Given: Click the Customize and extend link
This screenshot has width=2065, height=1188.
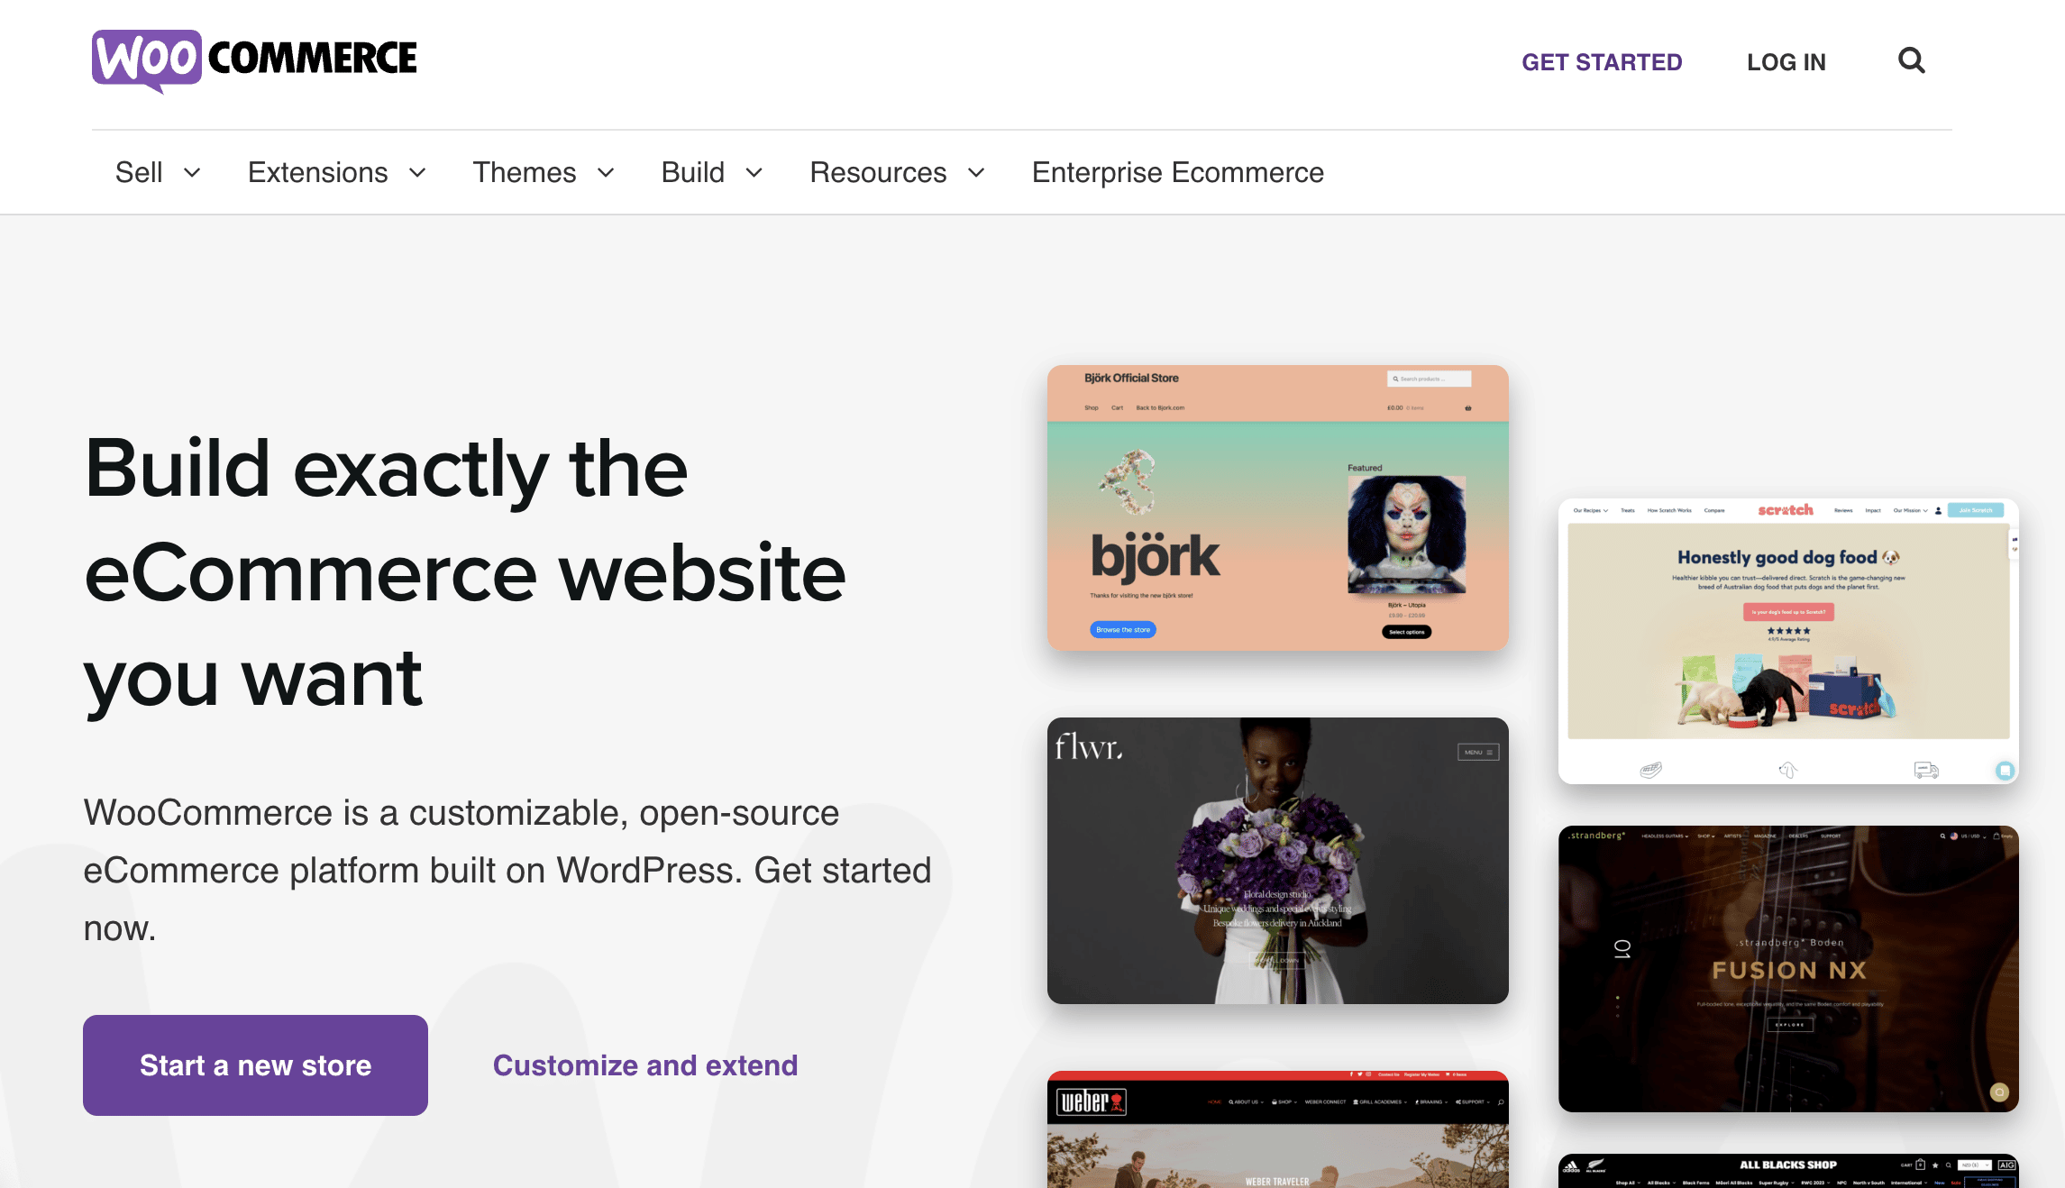Looking at the screenshot, I should (644, 1065).
